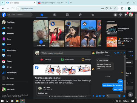Screen dimensions: 137x103
Task: Bookmark this page with the star
Action: (115, 9)
